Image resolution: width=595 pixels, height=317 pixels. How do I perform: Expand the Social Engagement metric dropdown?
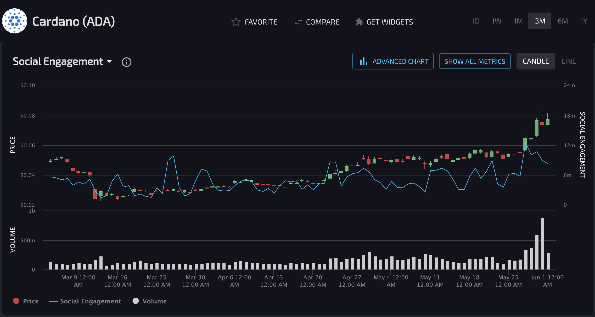[x=63, y=62]
